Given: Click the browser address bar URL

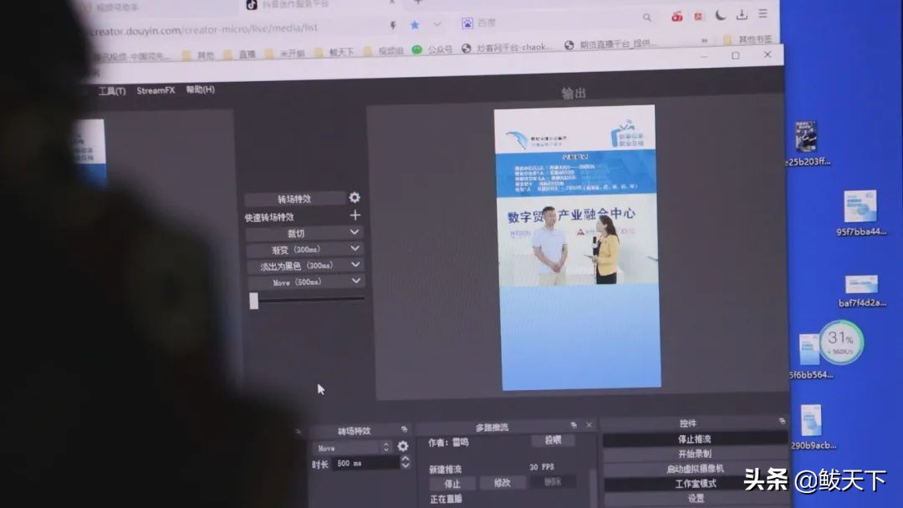Looking at the screenshot, I should pyautogui.click(x=205, y=28).
